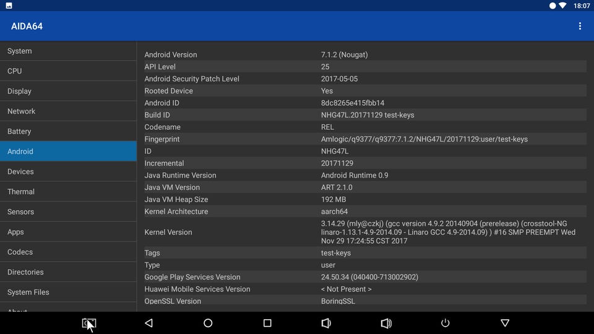
Task: Open Recent apps square button
Action: 267,323
